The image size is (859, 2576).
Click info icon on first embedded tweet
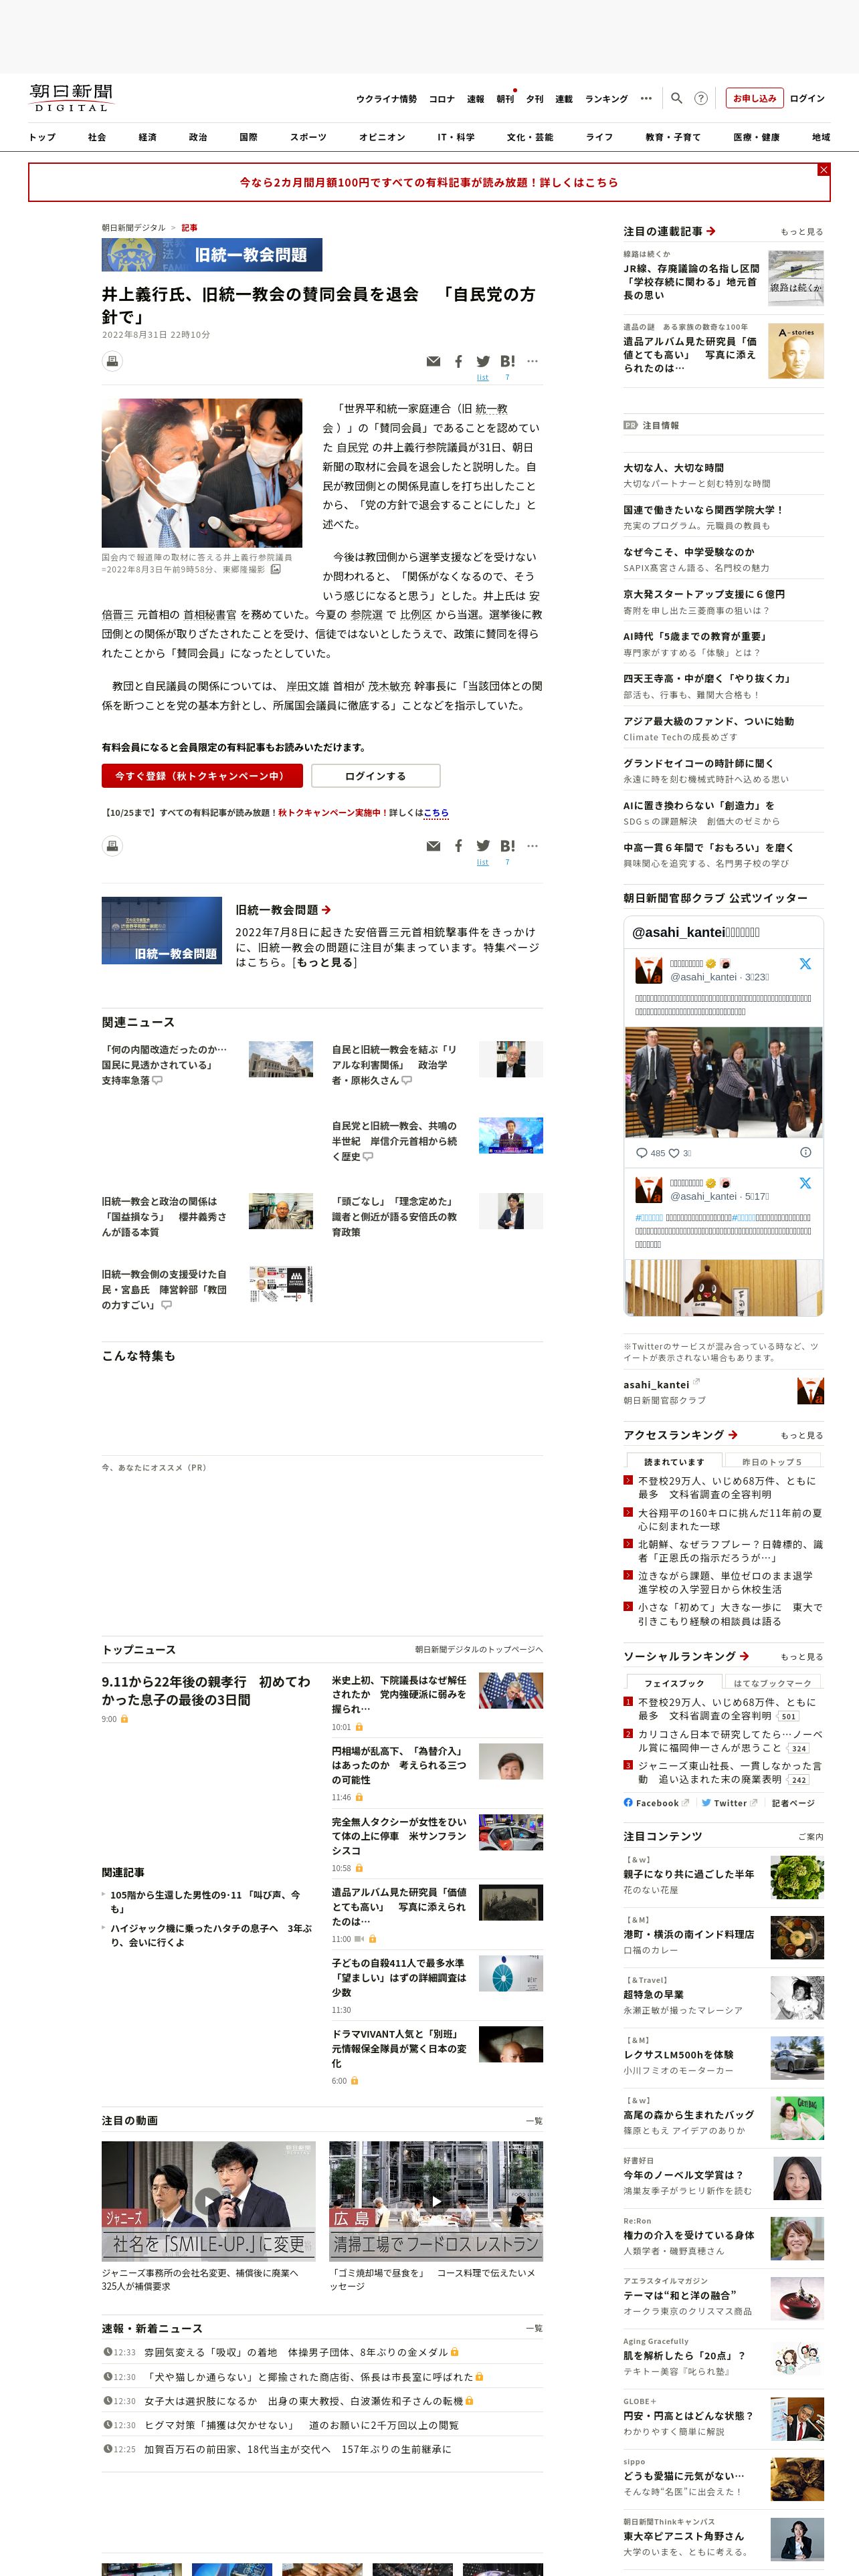805,1152
